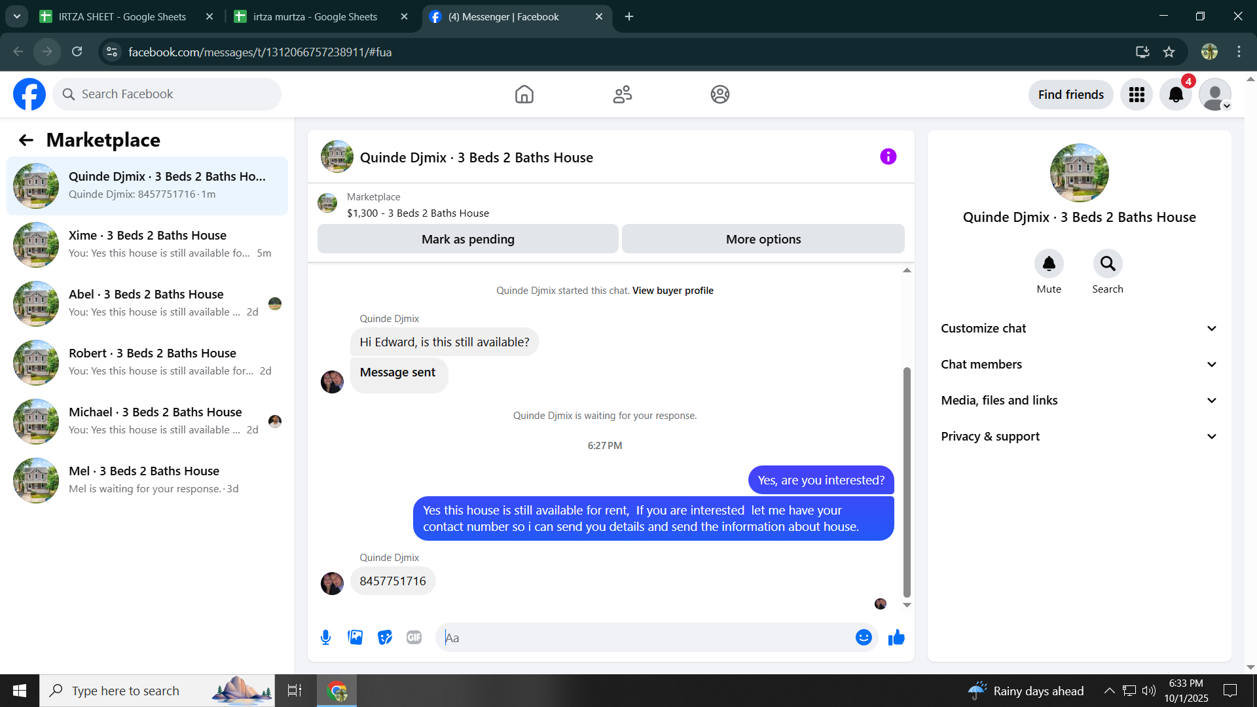Install app icon in address bar
This screenshot has width=1257, height=707.
tap(1142, 52)
